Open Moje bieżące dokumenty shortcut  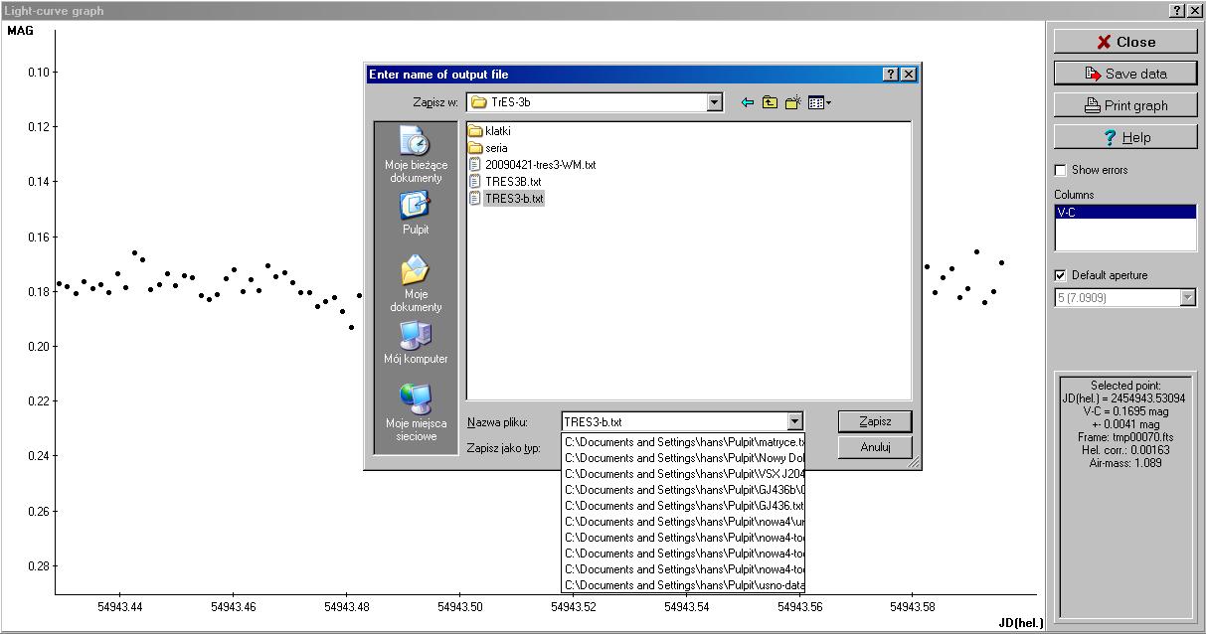416,154
